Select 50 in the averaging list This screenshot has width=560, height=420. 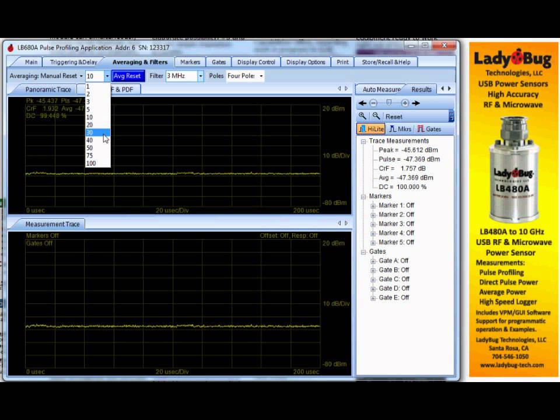98,148
